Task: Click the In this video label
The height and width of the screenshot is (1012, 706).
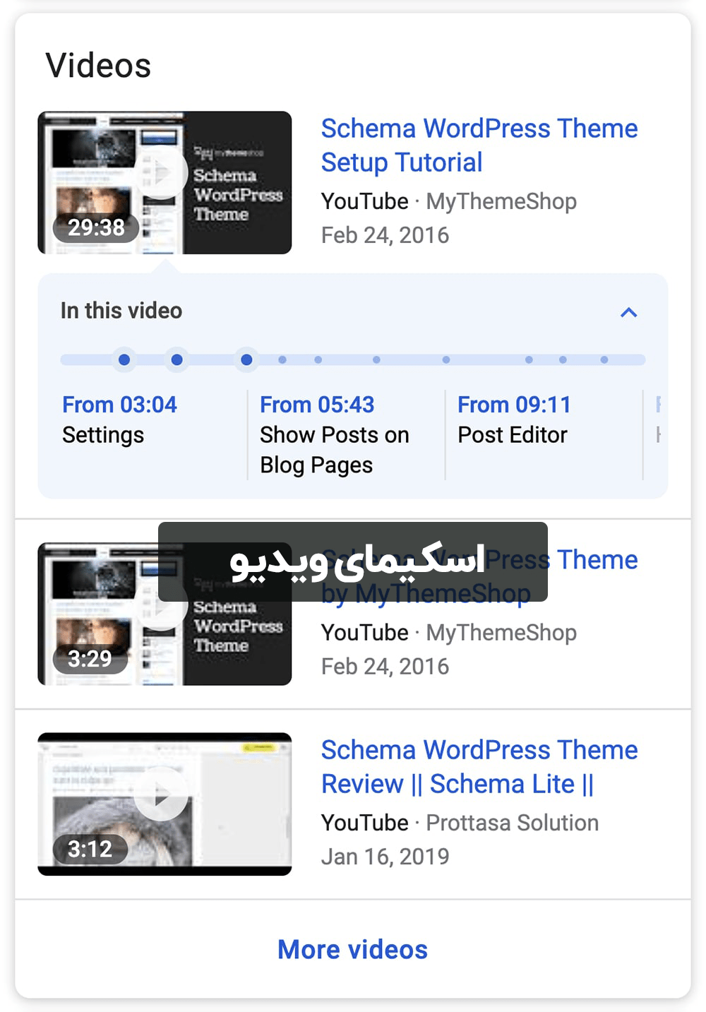Action: [x=121, y=311]
